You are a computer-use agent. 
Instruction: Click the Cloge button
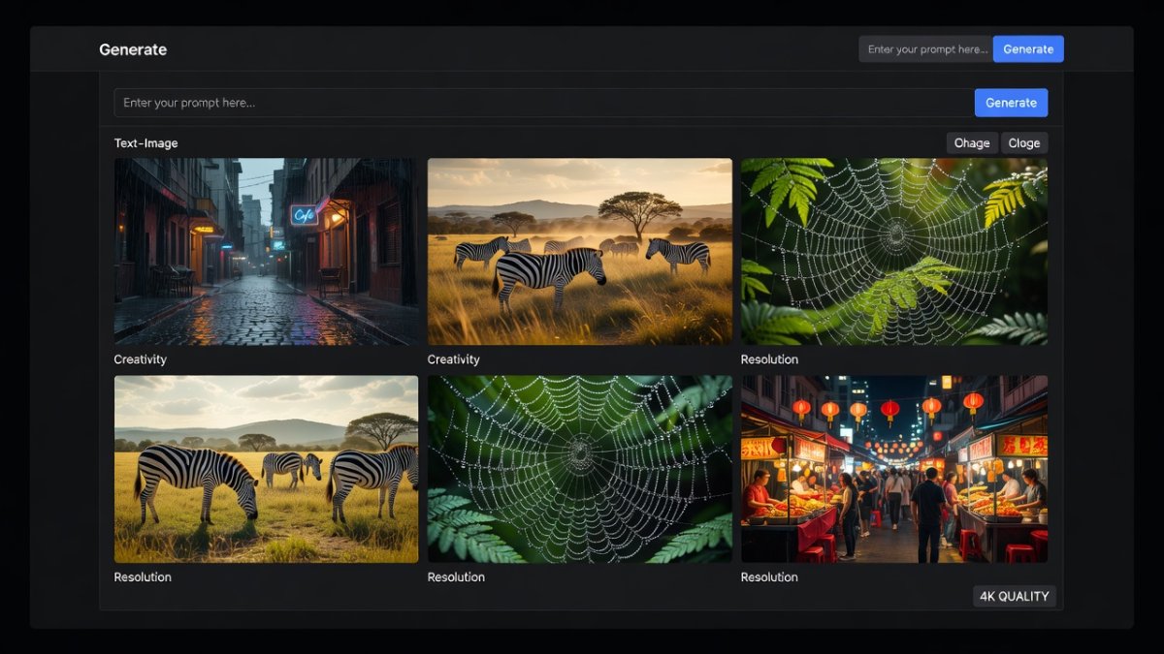pyautogui.click(x=1024, y=142)
